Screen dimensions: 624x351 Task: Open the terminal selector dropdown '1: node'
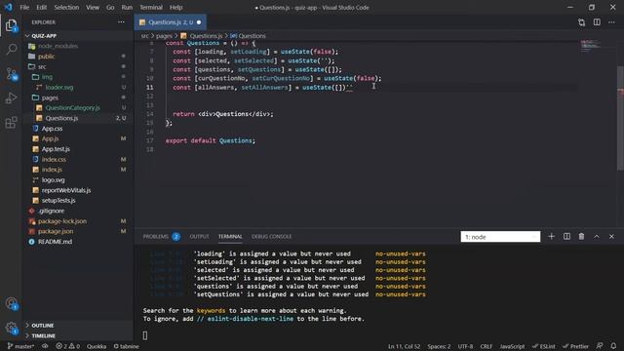(x=500, y=237)
